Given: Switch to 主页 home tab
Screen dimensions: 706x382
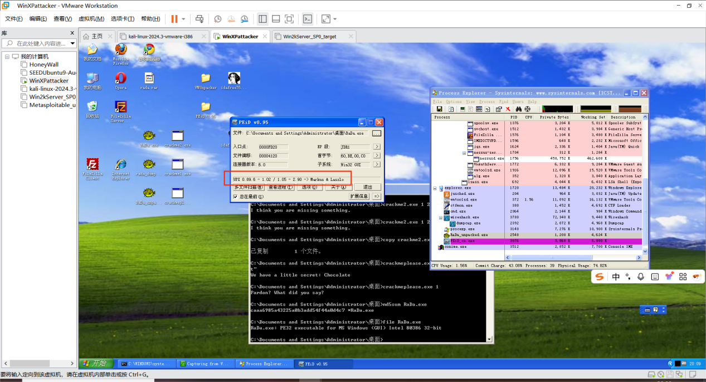Looking at the screenshot, I should (97, 36).
